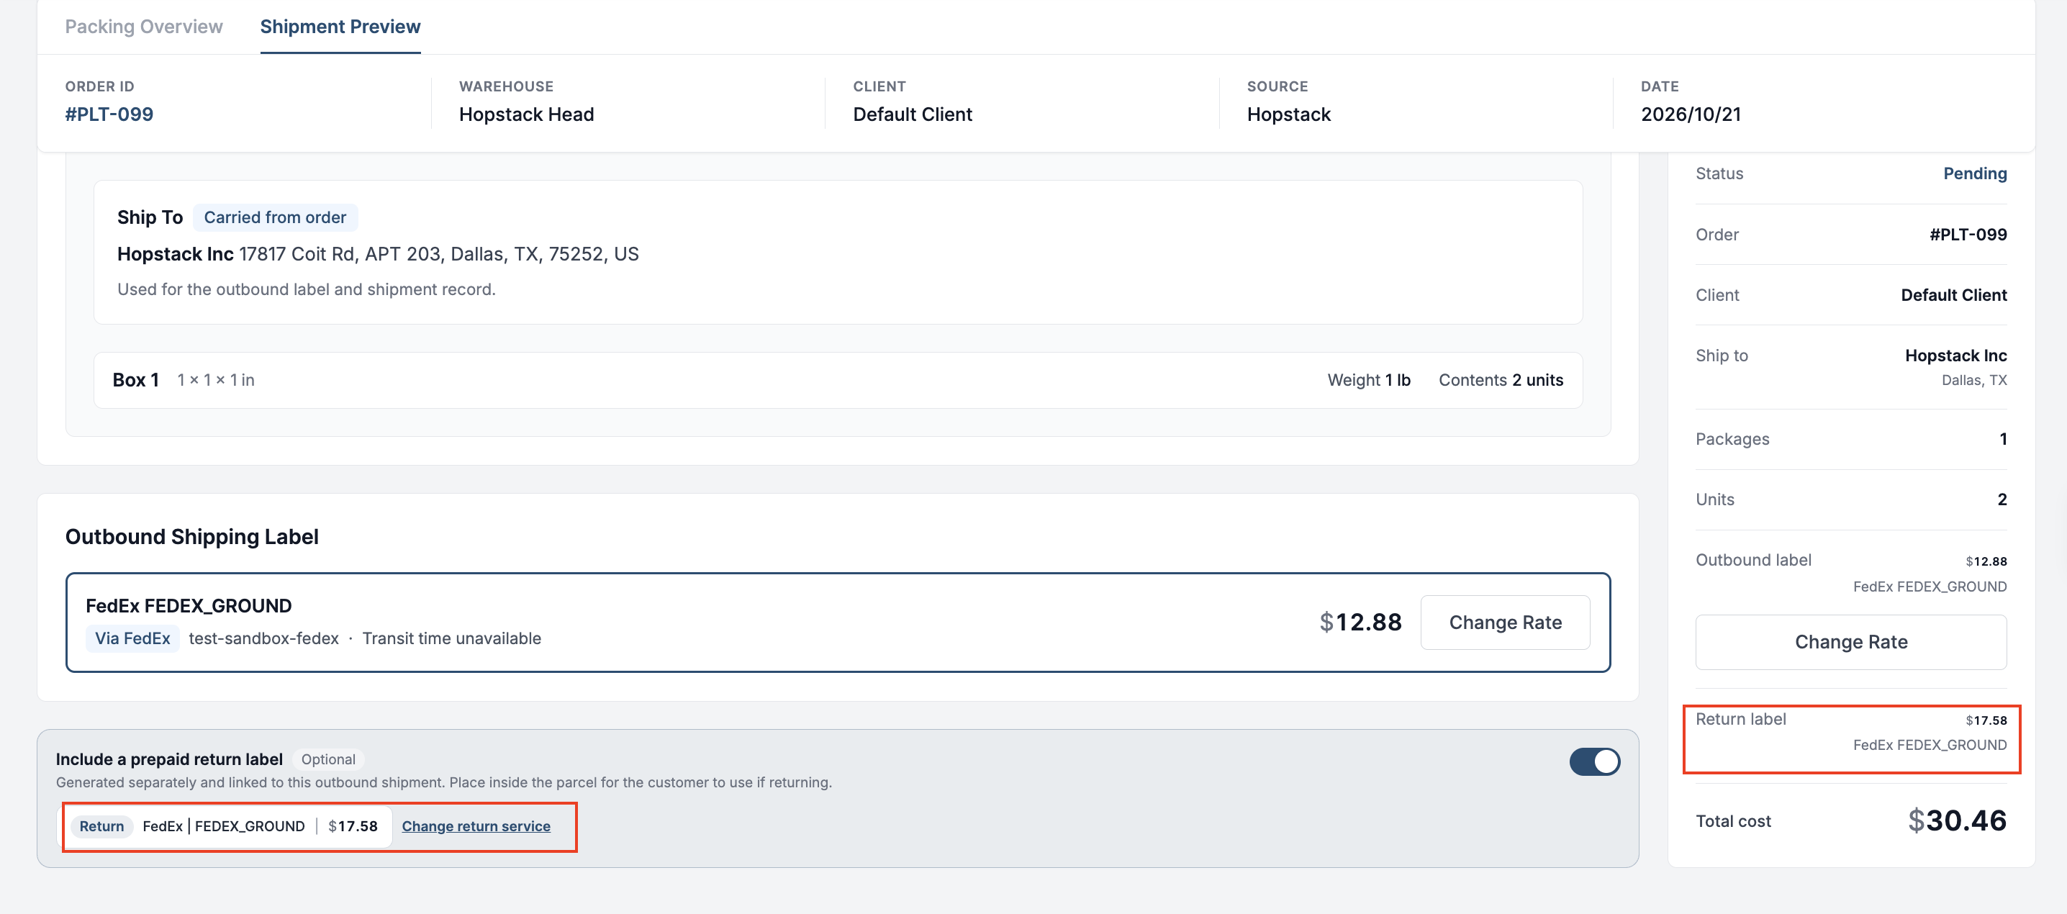Open order #PLT-099 from Order ID header
Image resolution: width=2067 pixels, height=914 pixels.
point(109,114)
